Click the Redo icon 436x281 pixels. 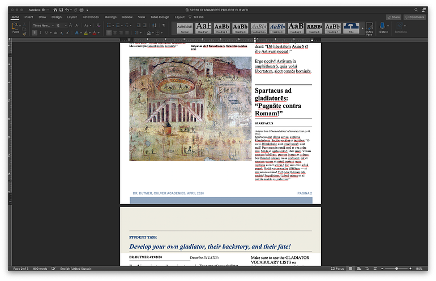pos(75,10)
